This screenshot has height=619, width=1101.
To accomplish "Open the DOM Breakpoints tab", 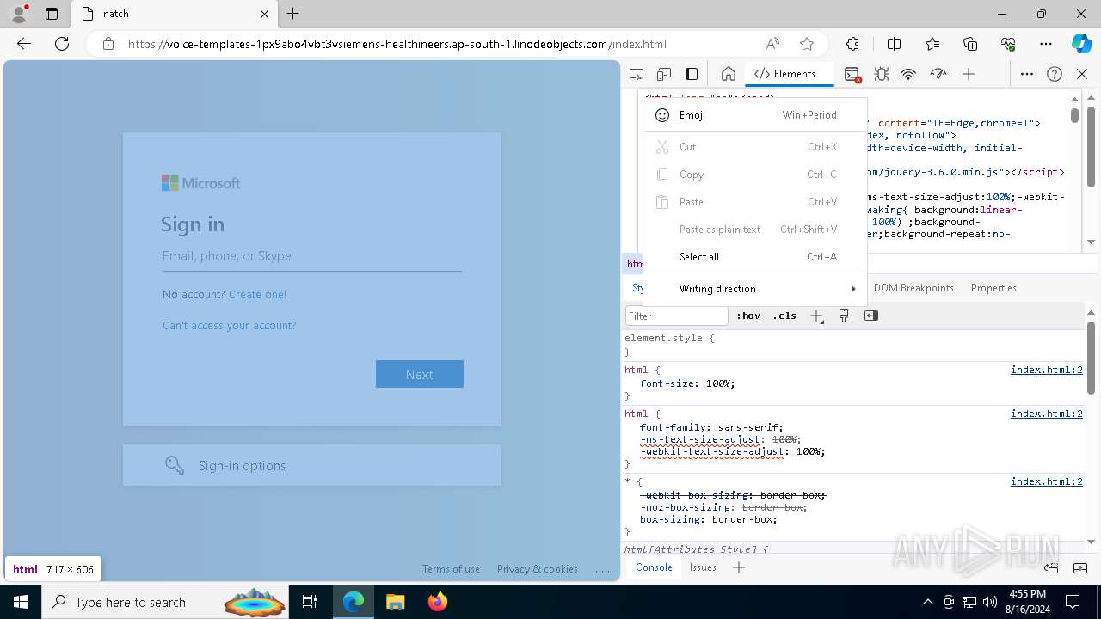I will point(913,288).
